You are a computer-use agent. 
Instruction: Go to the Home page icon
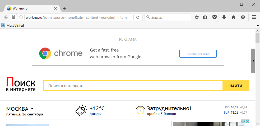click(234, 17)
